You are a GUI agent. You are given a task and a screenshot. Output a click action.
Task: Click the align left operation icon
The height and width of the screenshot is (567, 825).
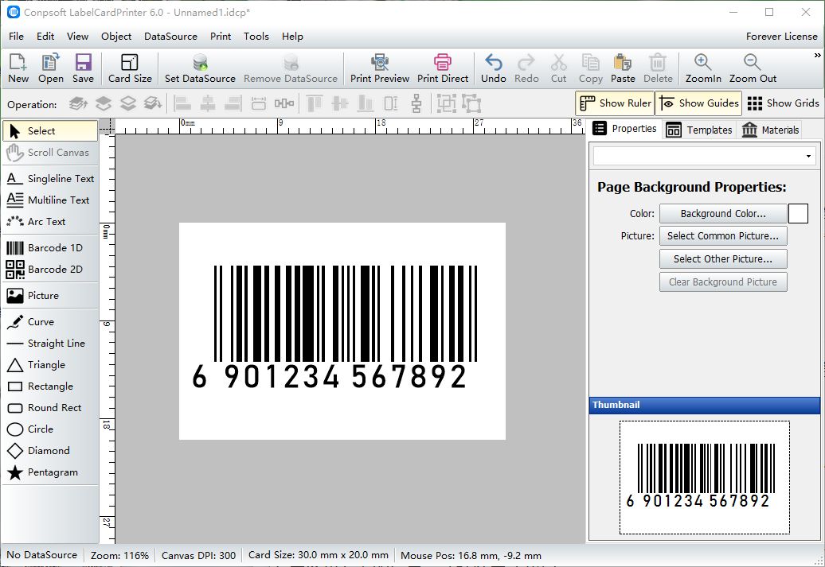coord(182,103)
